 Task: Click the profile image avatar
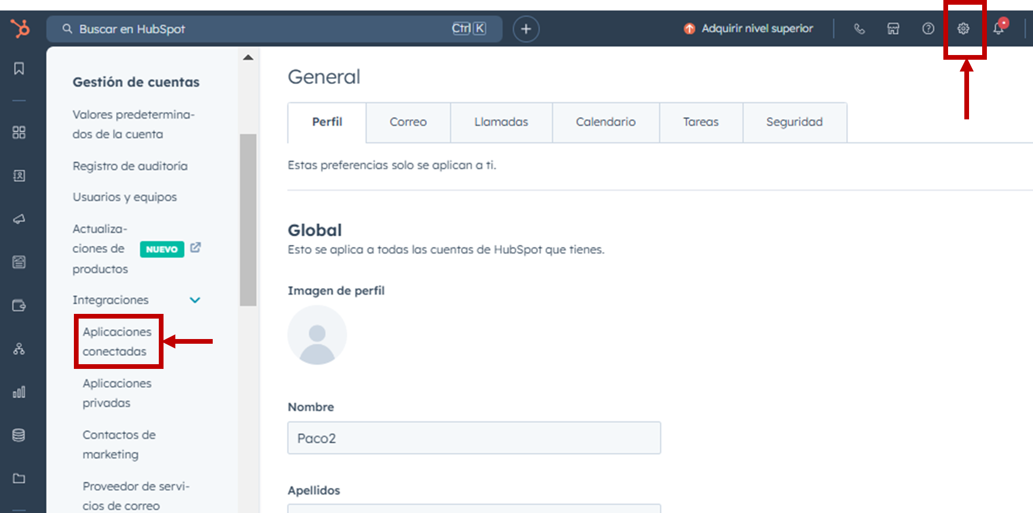317,335
